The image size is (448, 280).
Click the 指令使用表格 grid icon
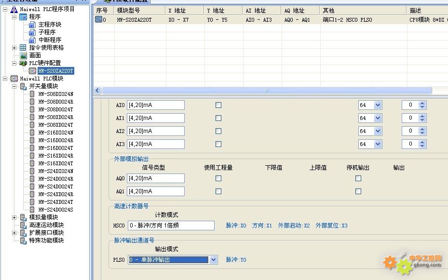[x=23, y=48]
